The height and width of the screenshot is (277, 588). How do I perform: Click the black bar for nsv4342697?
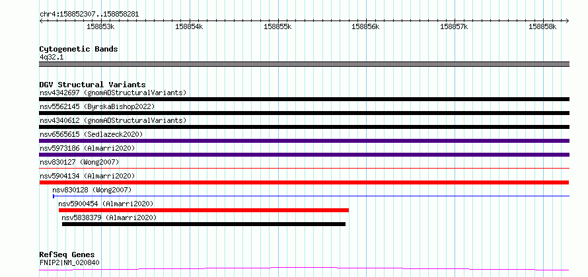coord(304,99)
